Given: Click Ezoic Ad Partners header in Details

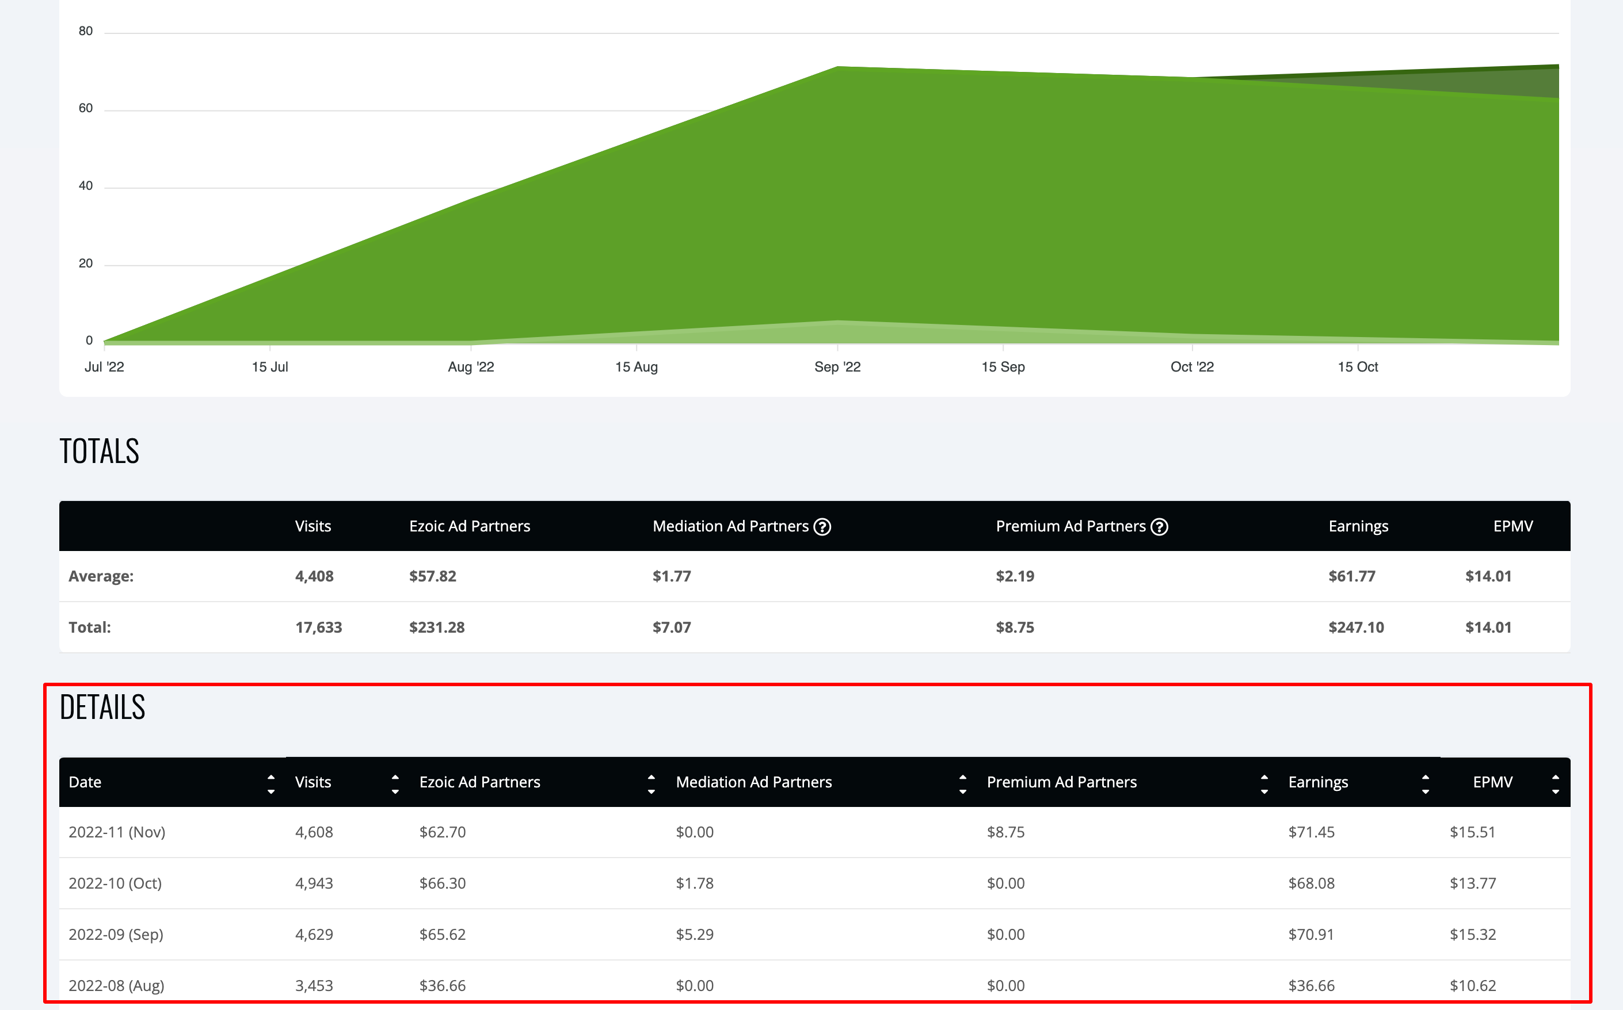Looking at the screenshot, I should pyautogui.click(x=479, y=782).
